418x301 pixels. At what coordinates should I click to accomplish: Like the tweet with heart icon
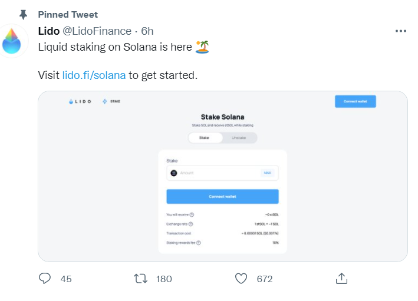tap(241, 279)
